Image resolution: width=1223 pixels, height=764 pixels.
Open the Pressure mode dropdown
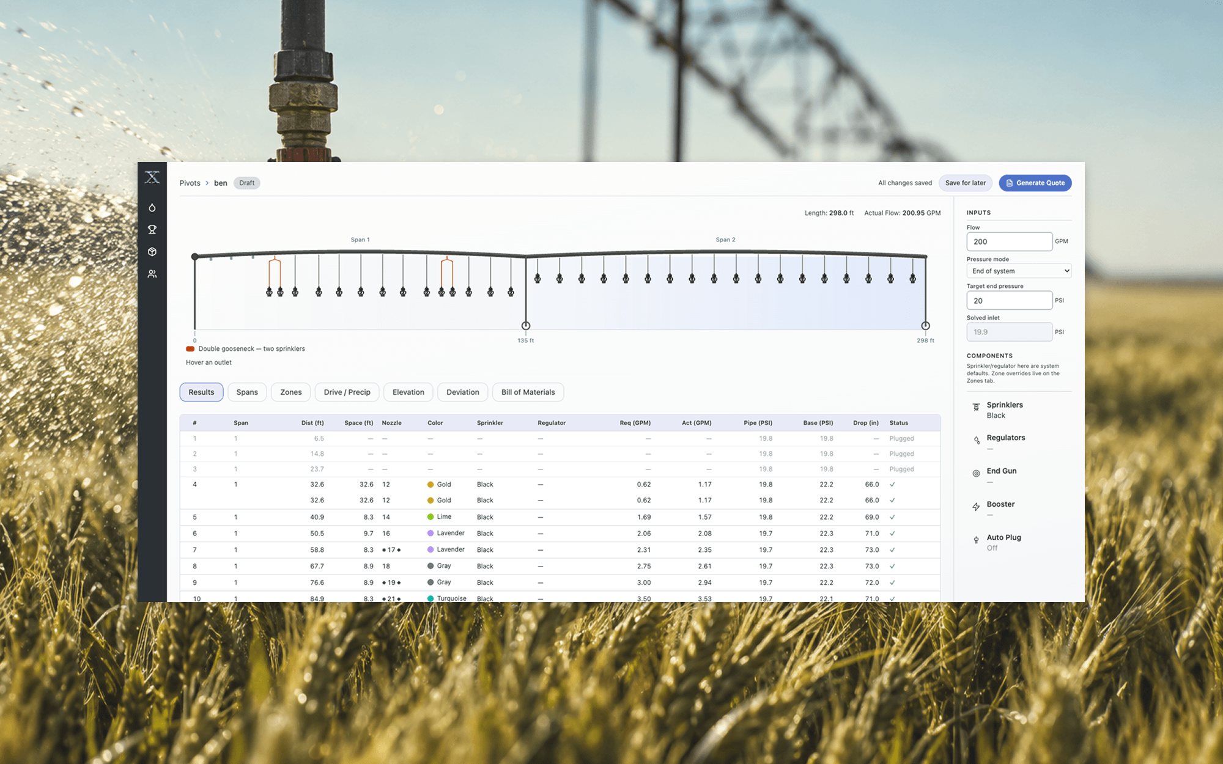click(x=1019, y=271)
